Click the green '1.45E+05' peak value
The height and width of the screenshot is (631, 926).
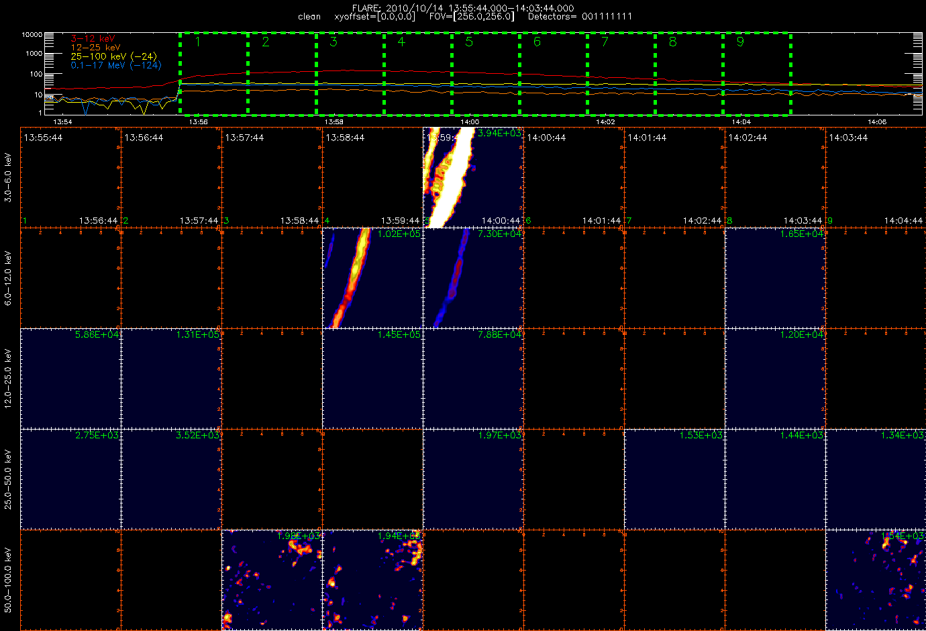pos(399,334)
